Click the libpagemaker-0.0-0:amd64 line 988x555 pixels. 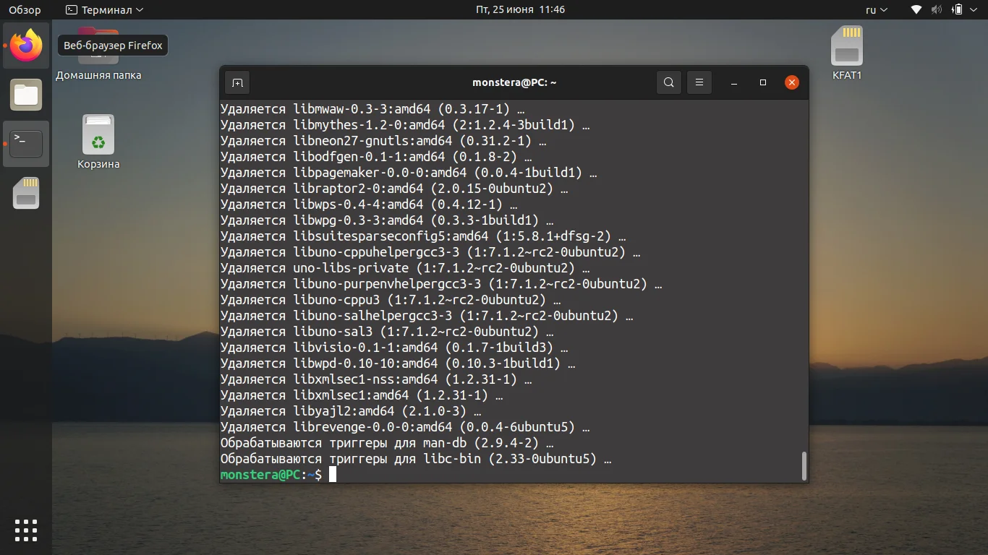coord(409,173)
